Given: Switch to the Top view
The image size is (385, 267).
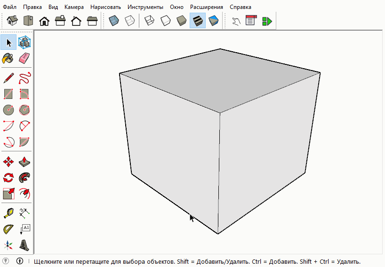Looking at the screenshot, I should [28, 21].
